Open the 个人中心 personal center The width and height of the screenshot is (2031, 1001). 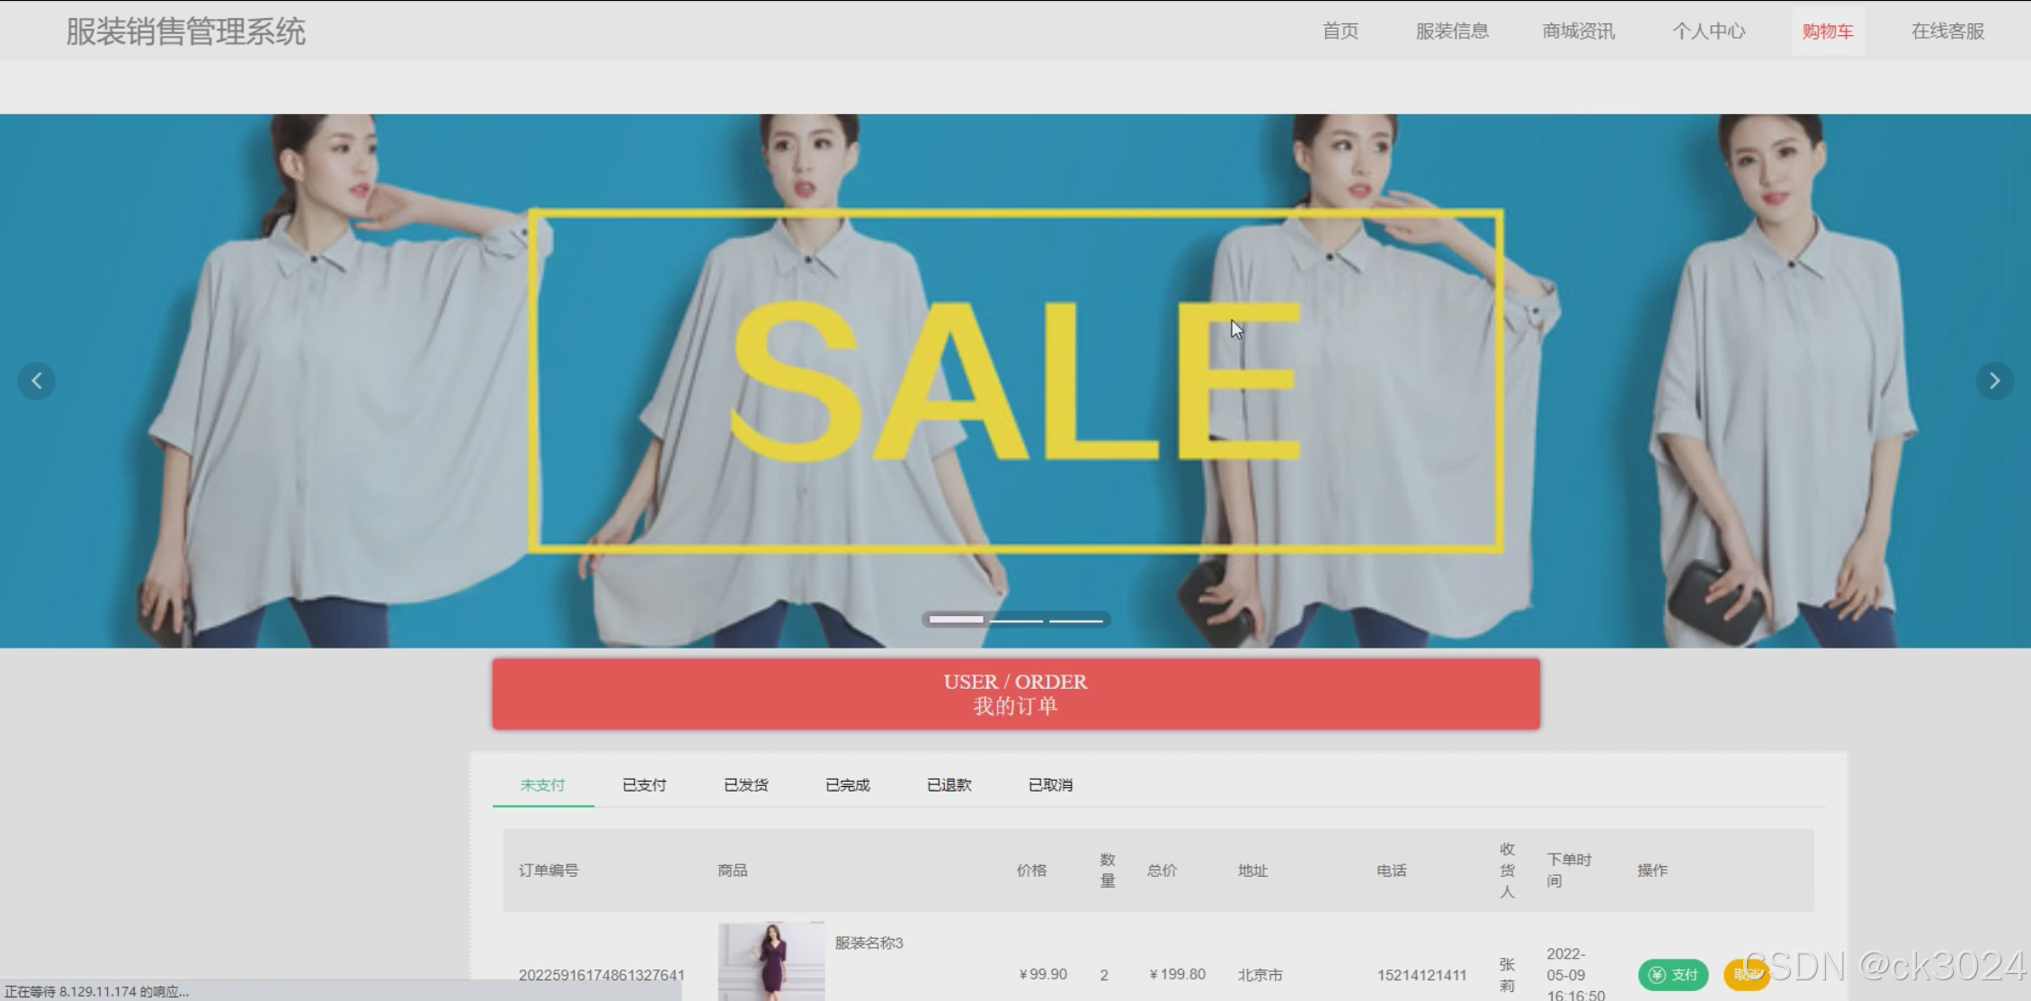click(1708, 31)
